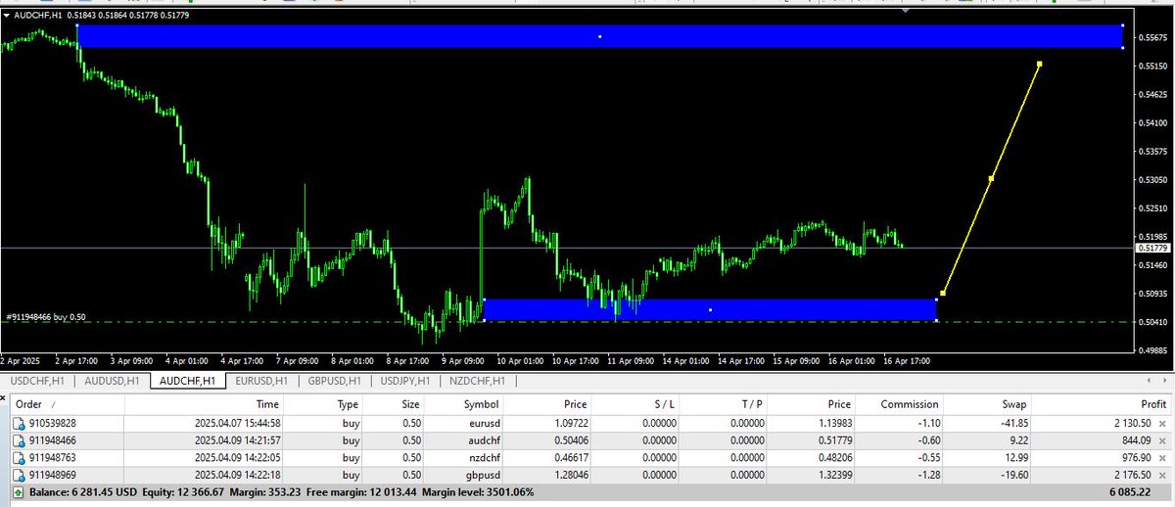Select the center handle of the lower blue rectangle

710,310
